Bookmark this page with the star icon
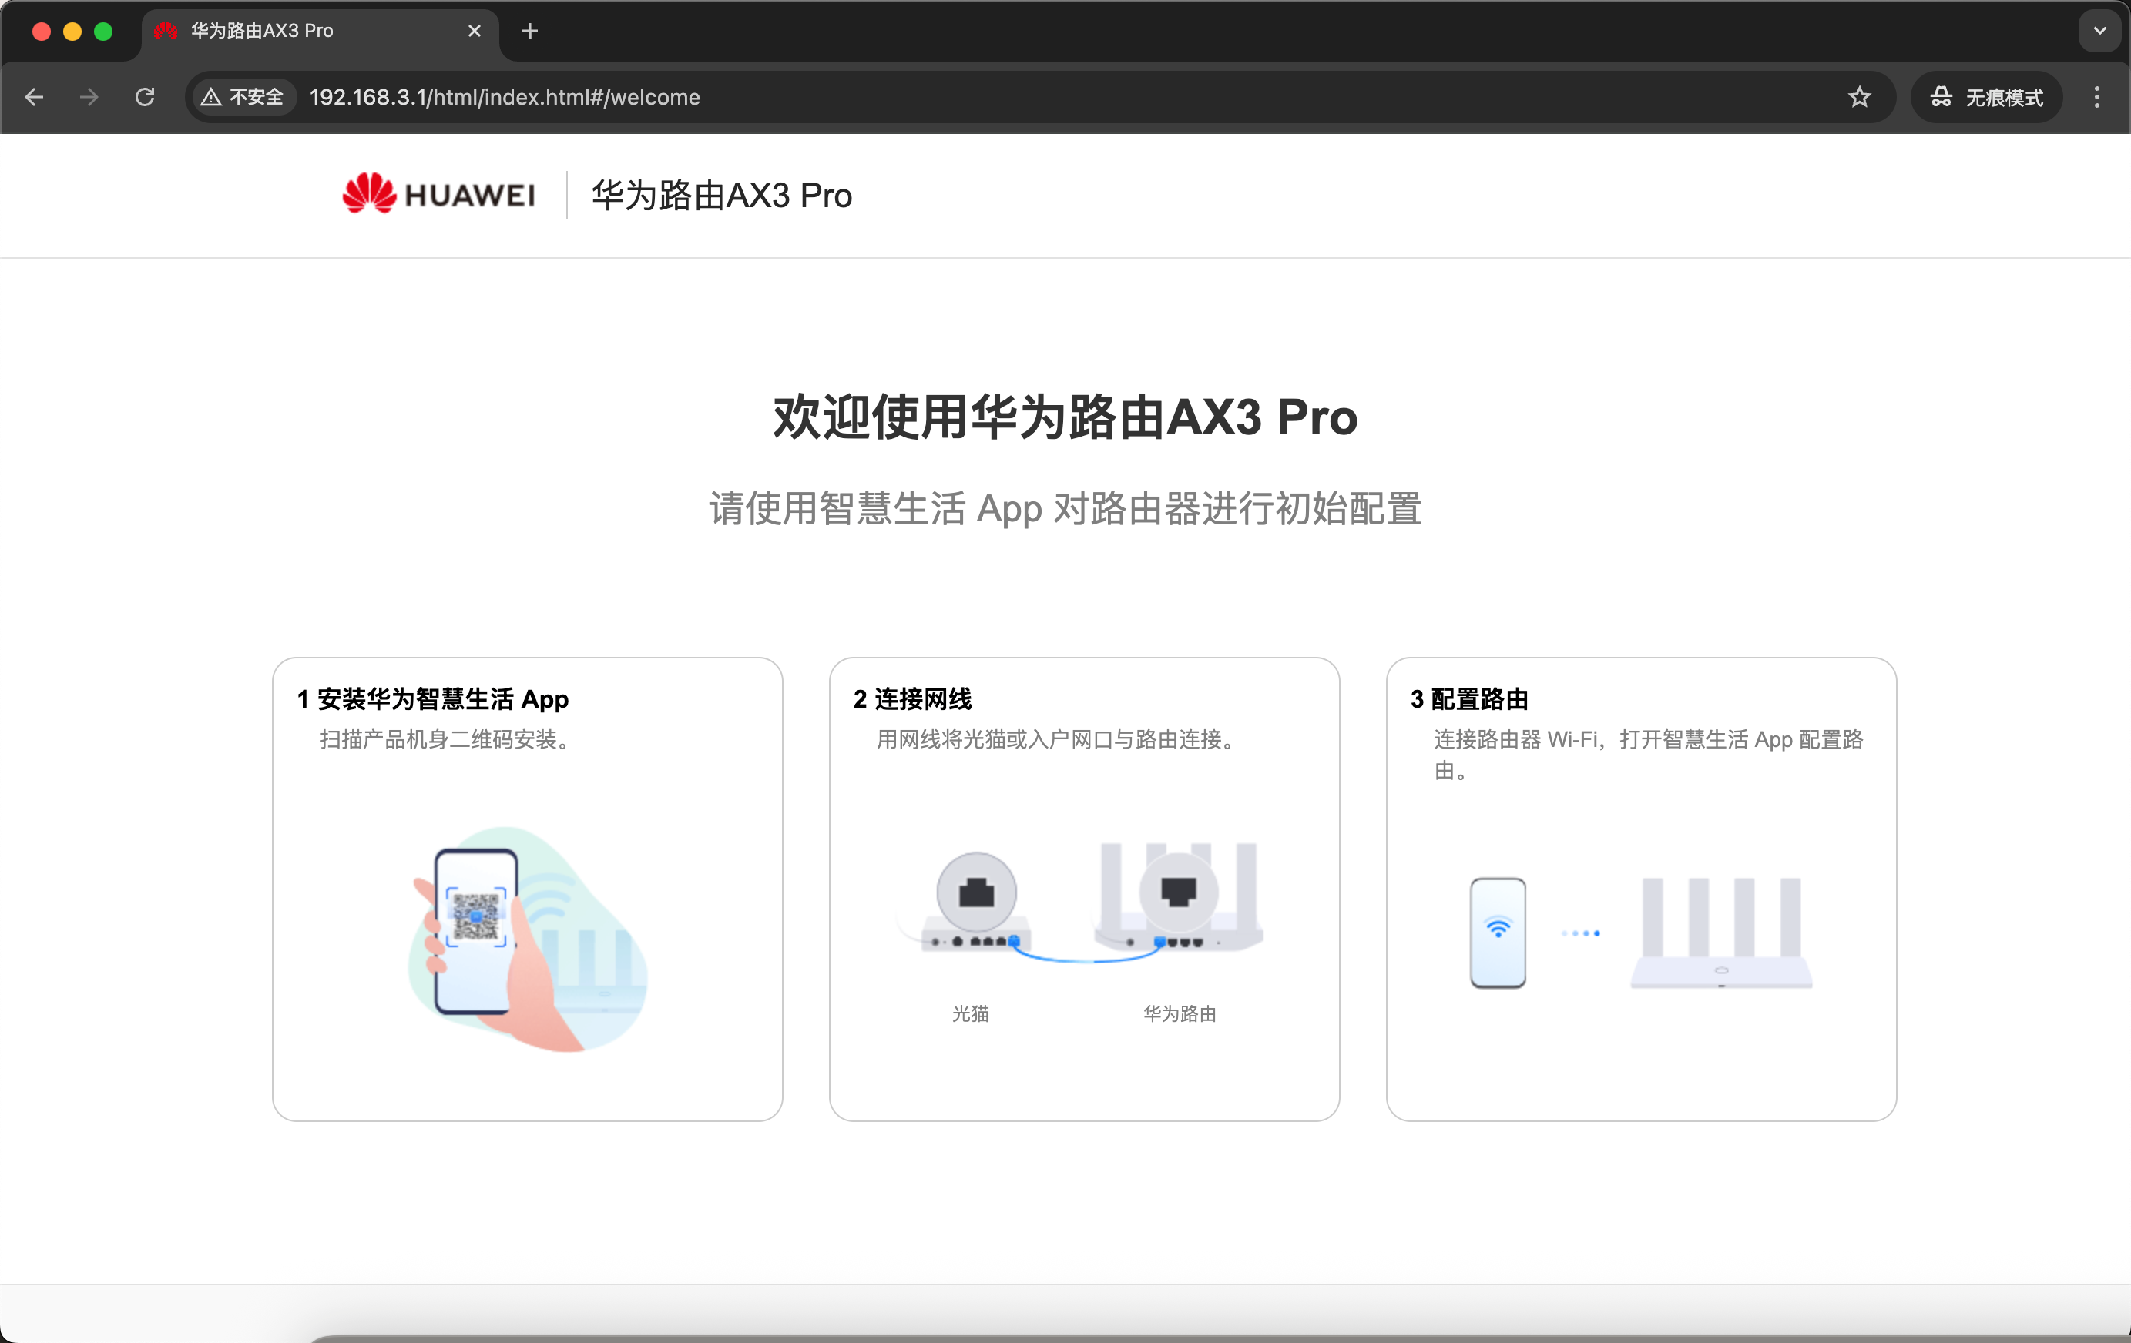Screen dimensions: 2131x1343 tap(1859, 97)
